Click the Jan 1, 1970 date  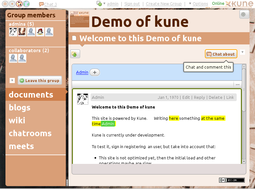coord(168,97)
